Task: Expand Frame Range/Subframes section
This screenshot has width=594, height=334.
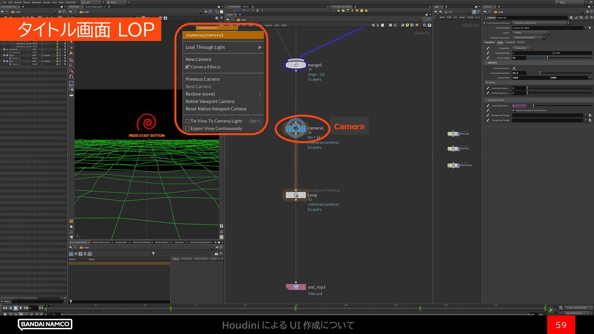Action: [x=484, y=23]
